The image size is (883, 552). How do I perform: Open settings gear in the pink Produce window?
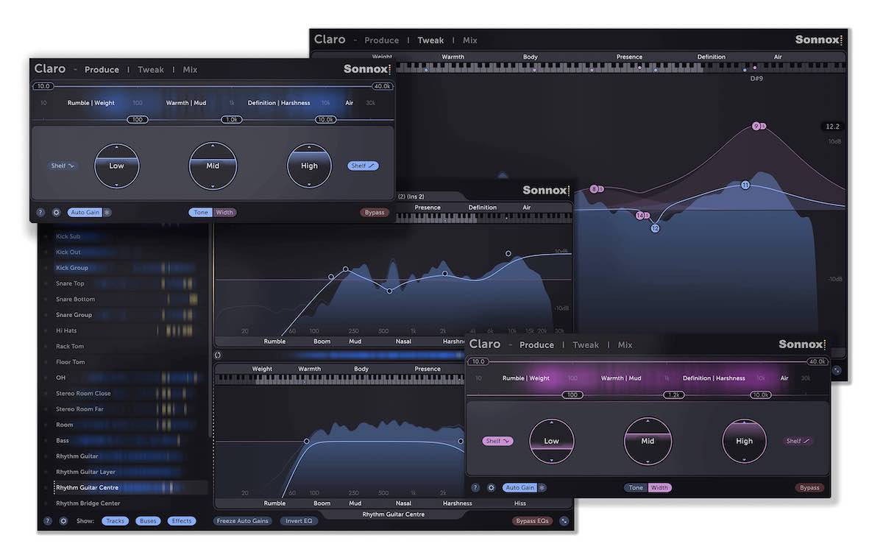click(491, 488)
